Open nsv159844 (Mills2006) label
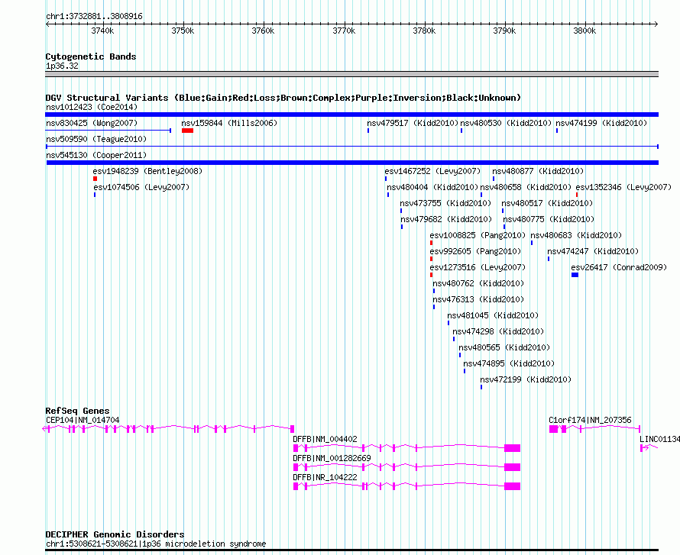 [229, 123]
